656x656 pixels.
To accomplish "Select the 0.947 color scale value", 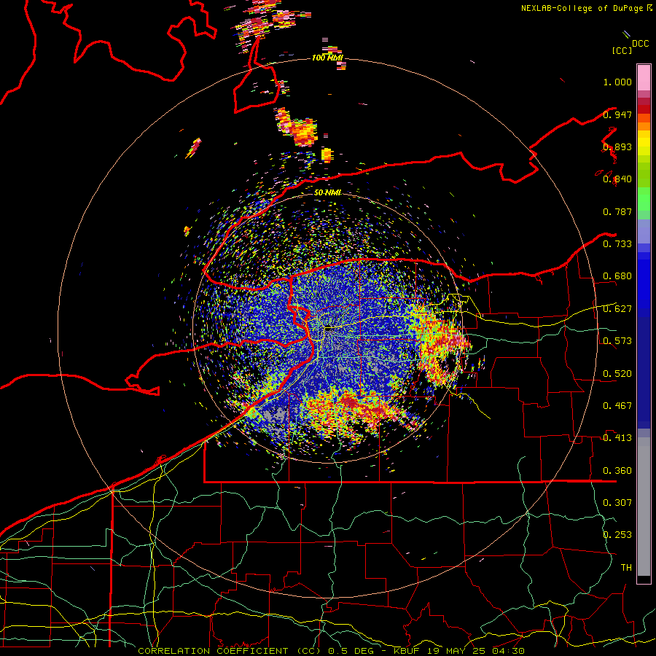I will [617, 114].
